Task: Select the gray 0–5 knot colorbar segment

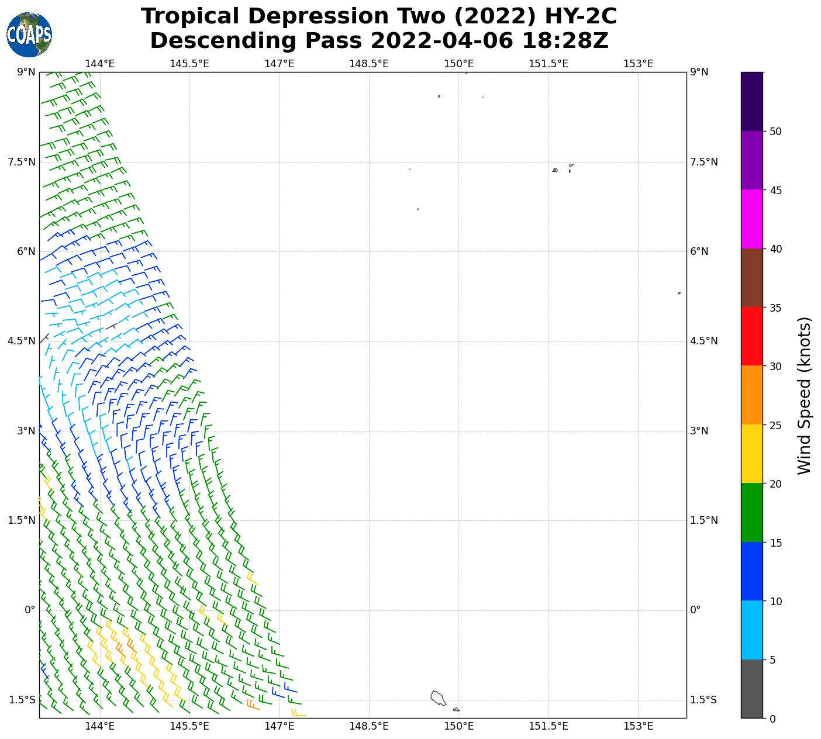Action: click(x=751, y=689)
